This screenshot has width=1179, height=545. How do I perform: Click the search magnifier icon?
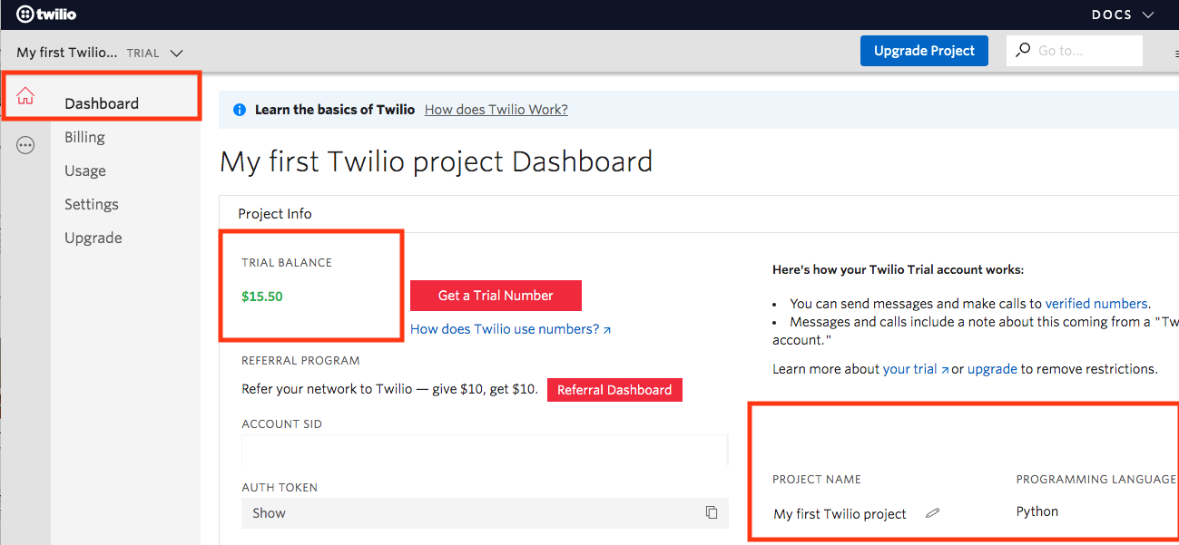pyautogui.click(x=1023, y=51)
